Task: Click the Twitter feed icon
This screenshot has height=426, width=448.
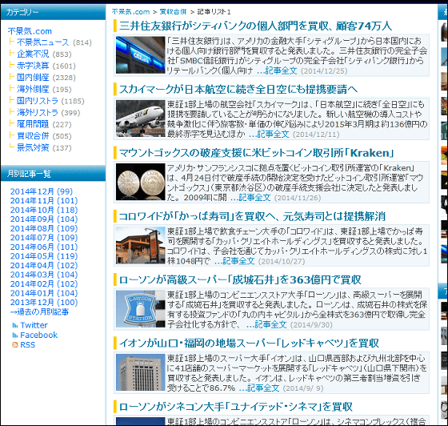Action: coord(15,325)
